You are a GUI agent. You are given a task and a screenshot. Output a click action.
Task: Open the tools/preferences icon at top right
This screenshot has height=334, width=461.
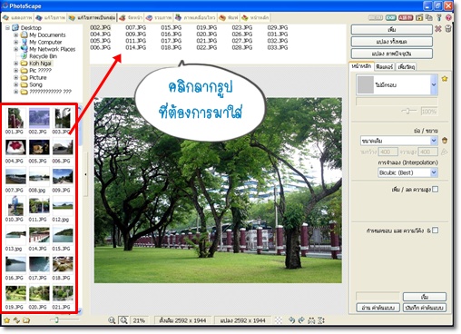[439, 18]
